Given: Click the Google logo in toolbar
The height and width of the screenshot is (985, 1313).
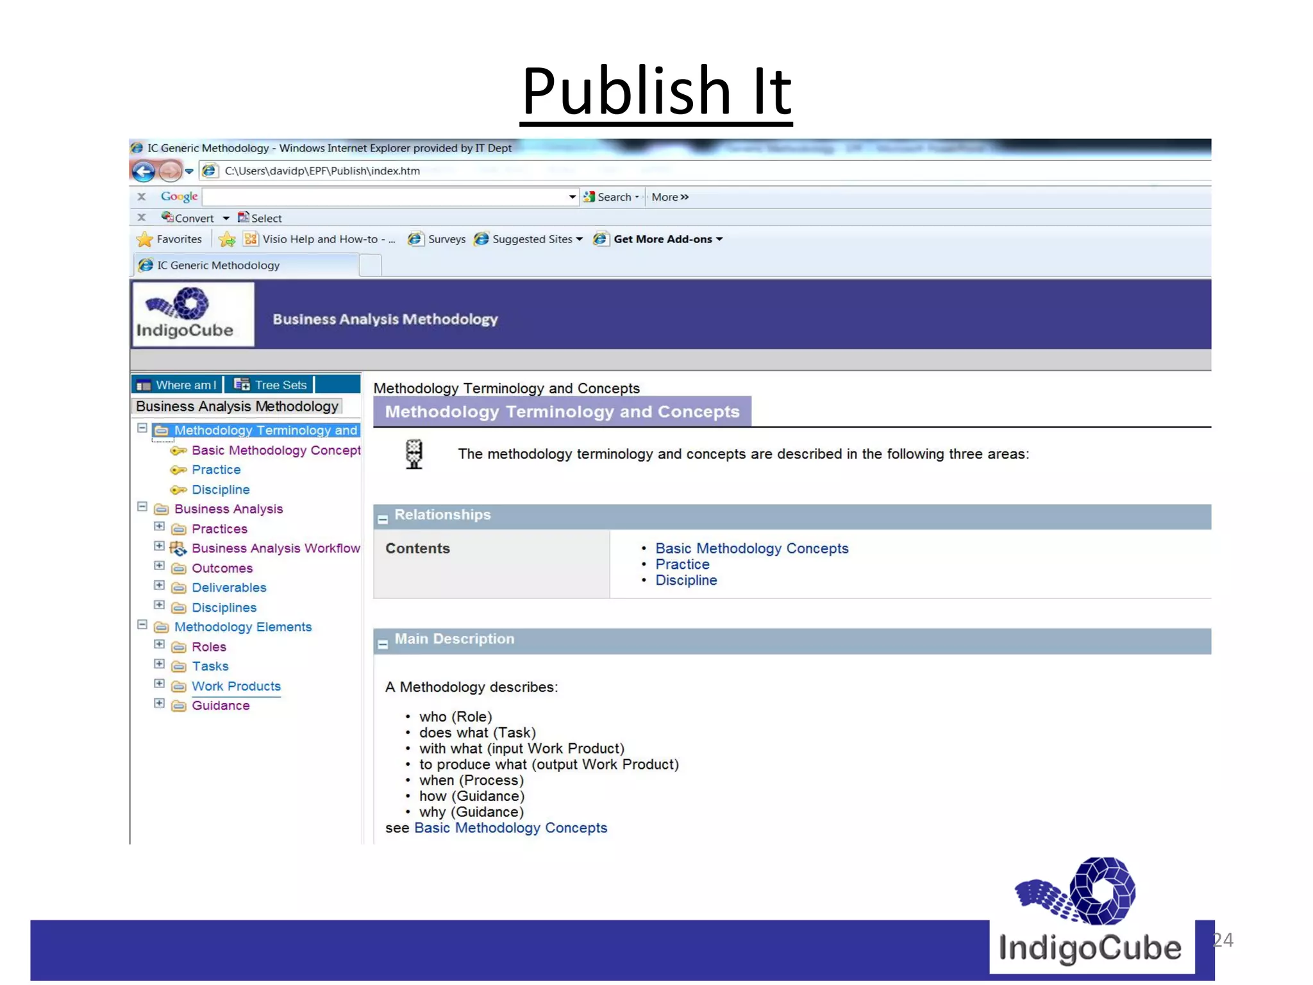Looking at the screenshot, I should (179, 197).
